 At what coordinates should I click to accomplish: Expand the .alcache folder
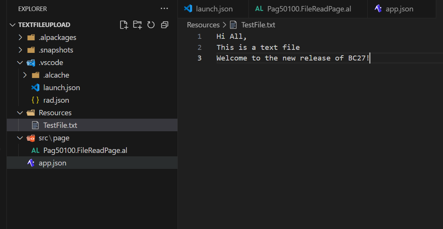[25, 75]
